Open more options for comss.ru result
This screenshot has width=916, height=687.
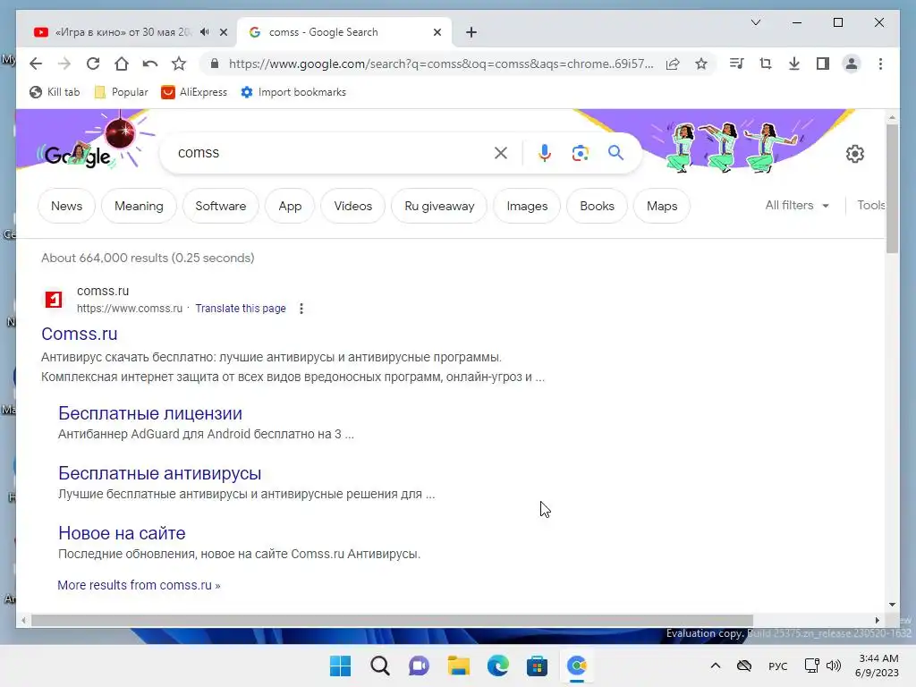(301, 309)
